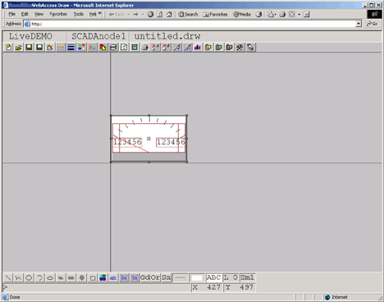Open the line style selector box
This screenshot has height=302, width=384.
click(x=181, y=278)
